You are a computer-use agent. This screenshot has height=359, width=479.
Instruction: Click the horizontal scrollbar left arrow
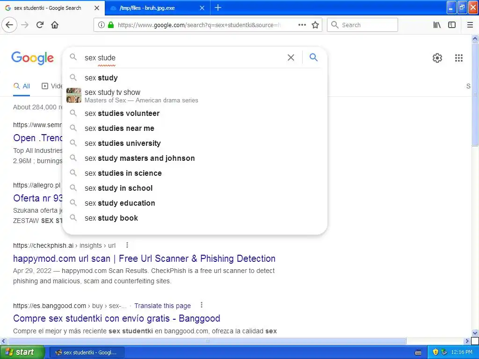(3, 341)
